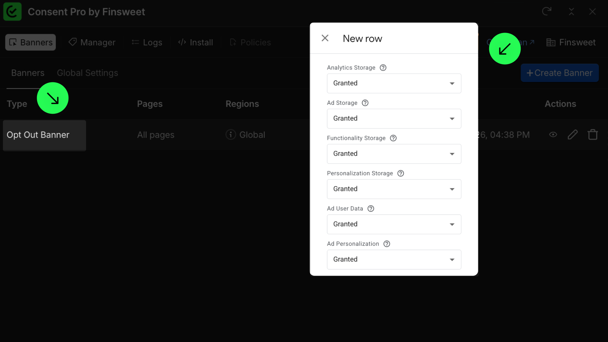Preview banner with eye icon
The width and height of the screenshot is (608, 342).
553,135
